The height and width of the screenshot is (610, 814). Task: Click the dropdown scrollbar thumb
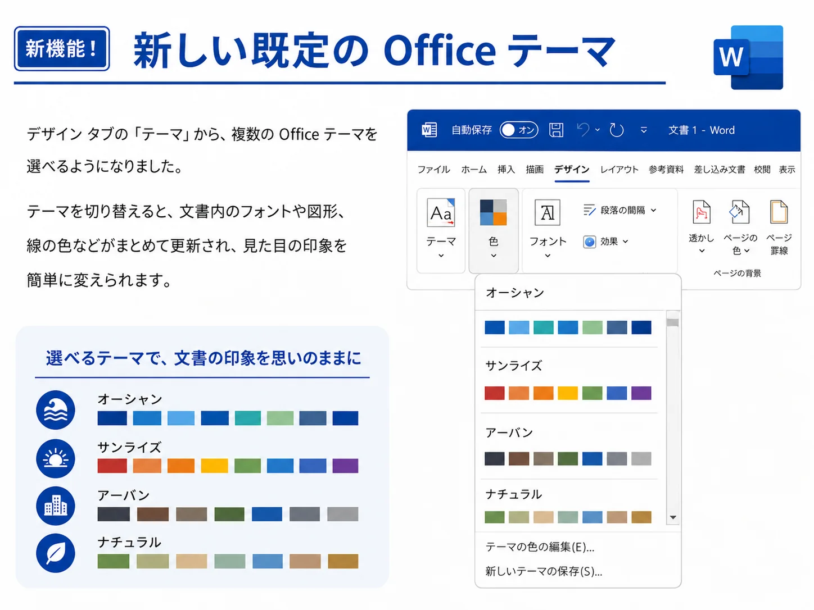click(x=673, y=322)
